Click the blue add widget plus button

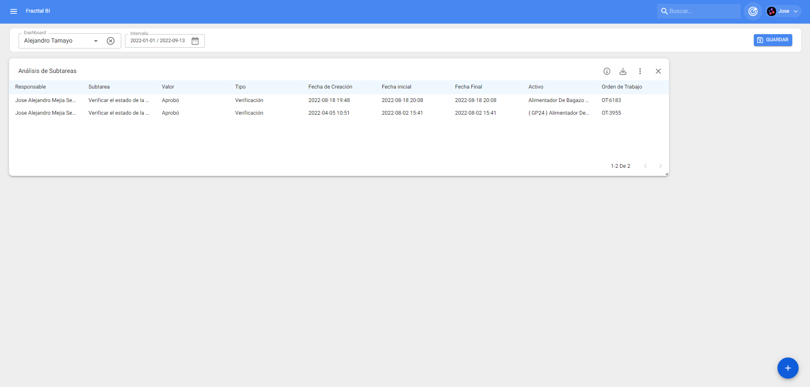788,368
